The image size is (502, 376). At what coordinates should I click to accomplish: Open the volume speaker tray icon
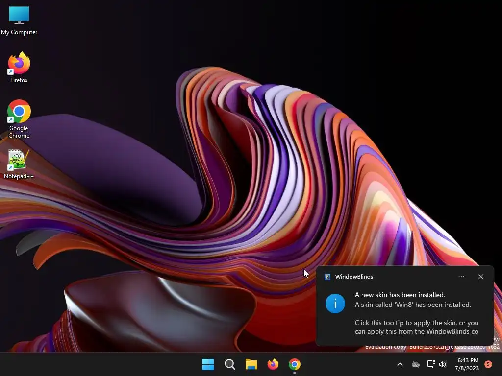(x=443, y=364)
